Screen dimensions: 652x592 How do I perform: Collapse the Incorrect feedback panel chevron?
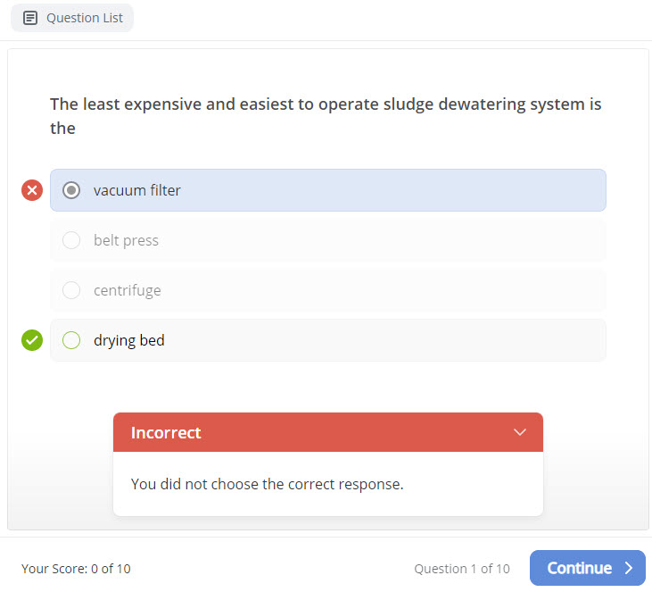521,432
